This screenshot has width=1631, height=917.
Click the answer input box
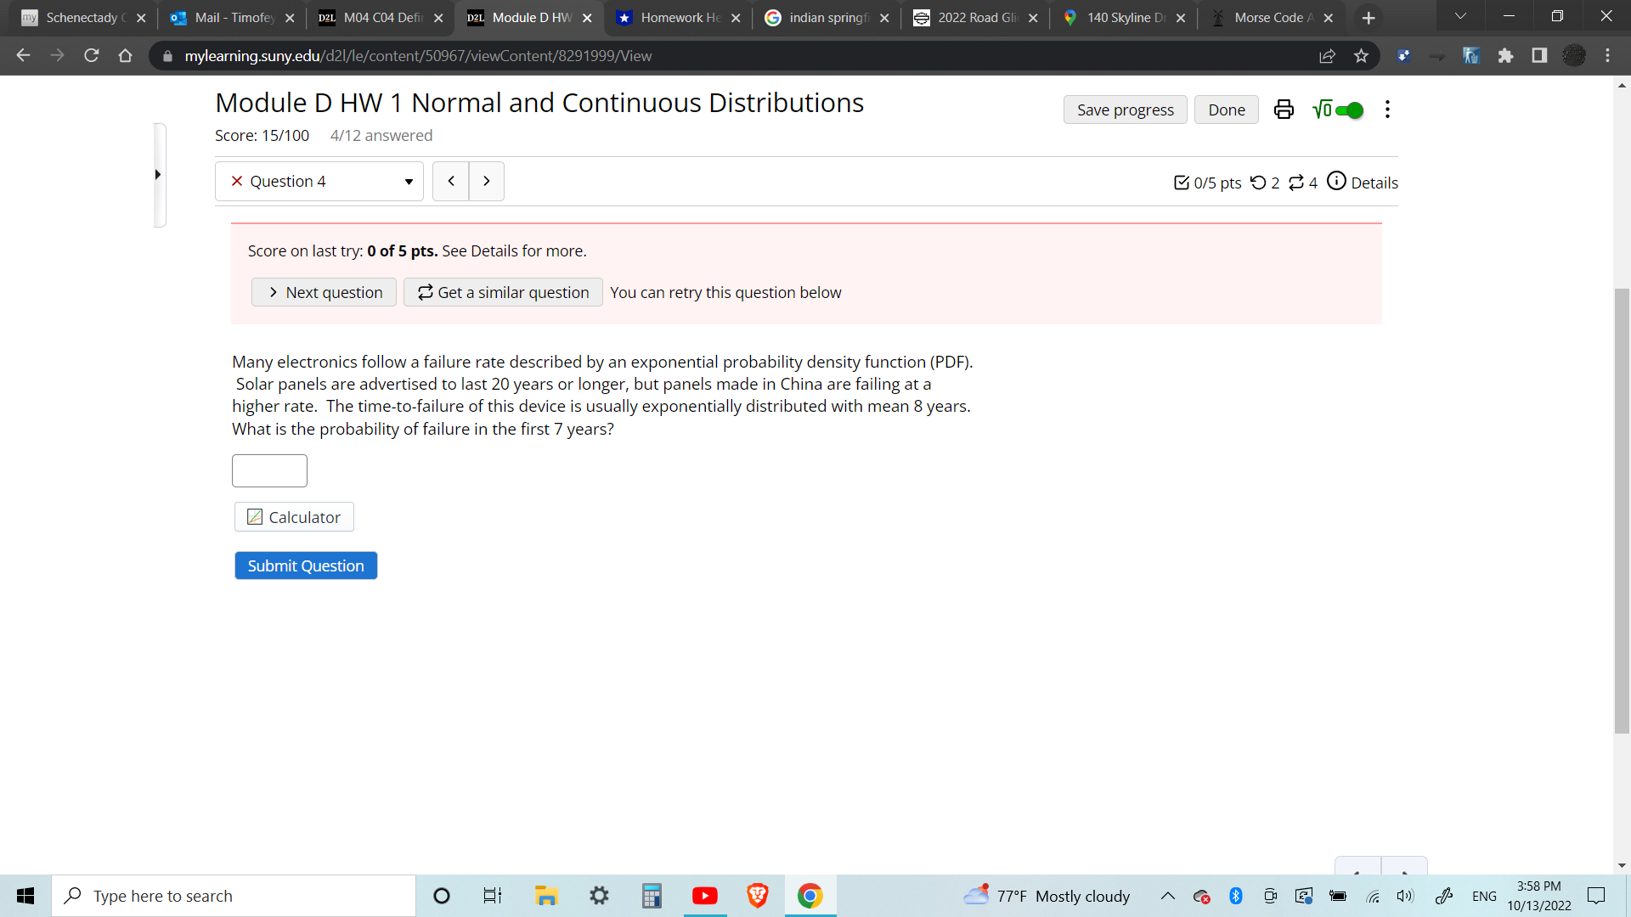[269, 470]
